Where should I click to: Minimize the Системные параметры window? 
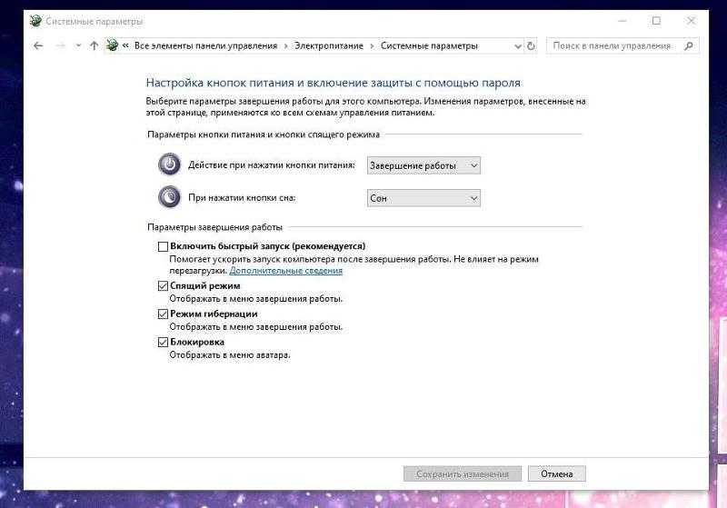click(x=622, y=21)
